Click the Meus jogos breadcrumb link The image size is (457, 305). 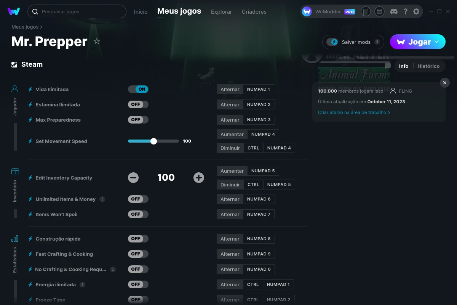coord(25,27)
